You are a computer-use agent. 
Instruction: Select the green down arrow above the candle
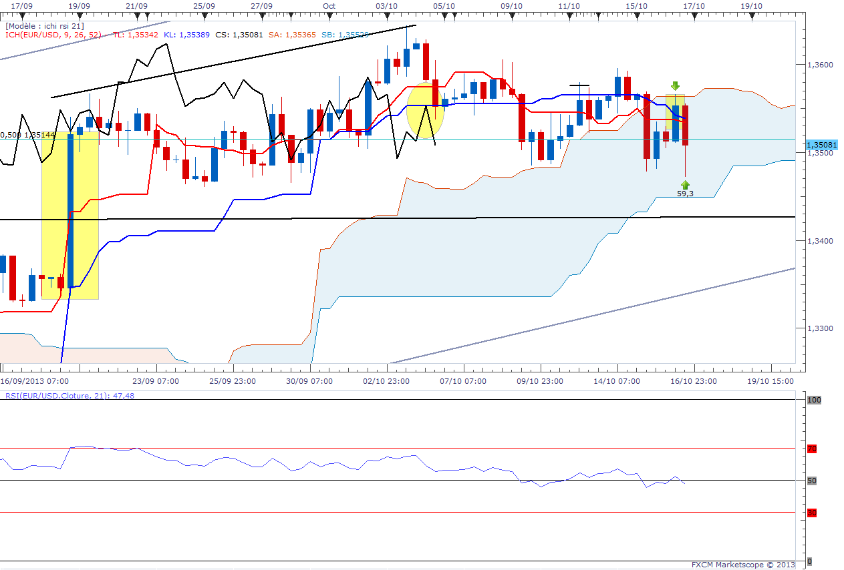click(675, 85)
